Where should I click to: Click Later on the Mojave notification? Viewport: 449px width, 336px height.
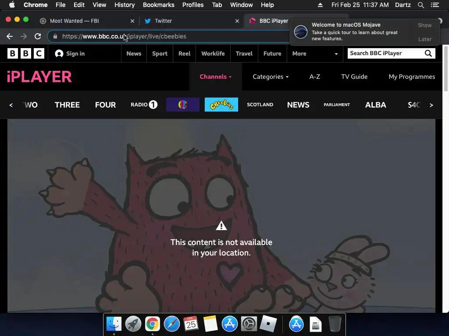[424, 39]
